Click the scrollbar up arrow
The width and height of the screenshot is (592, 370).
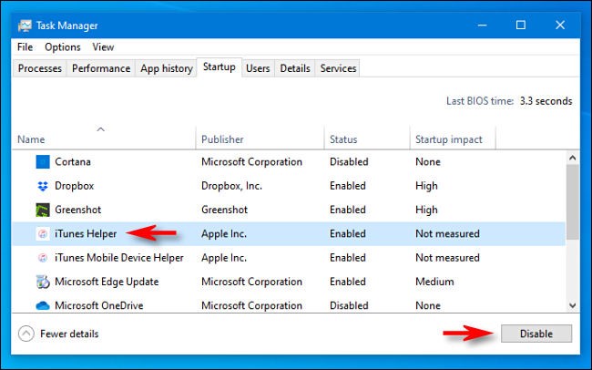coord(572,158)
